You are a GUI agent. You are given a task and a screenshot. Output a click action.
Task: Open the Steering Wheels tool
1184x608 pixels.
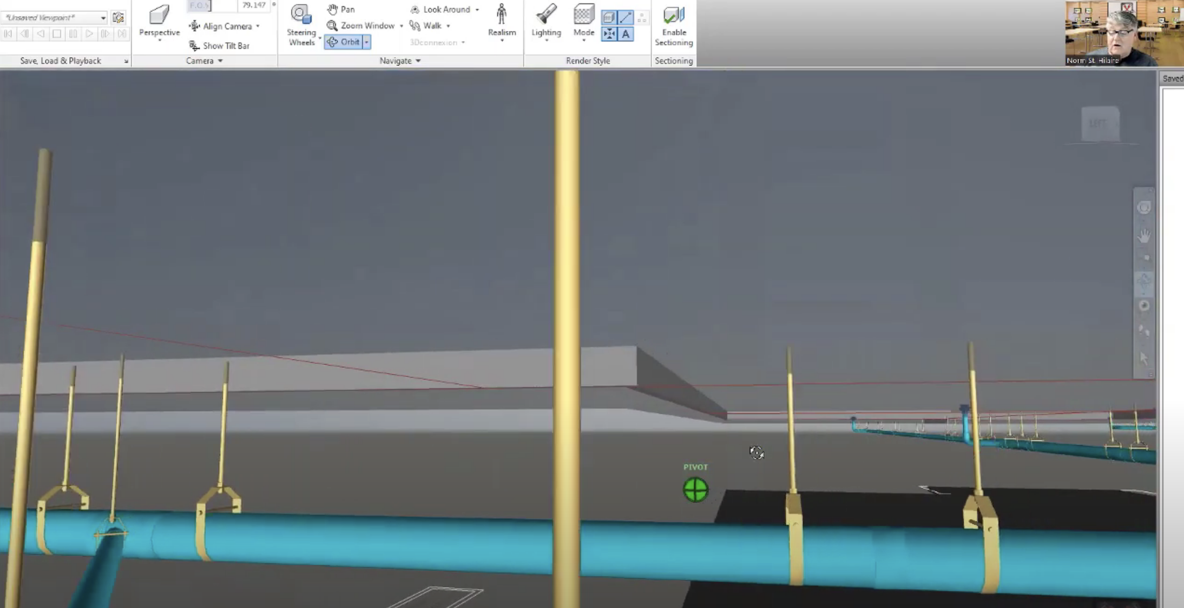coord(301,24)
